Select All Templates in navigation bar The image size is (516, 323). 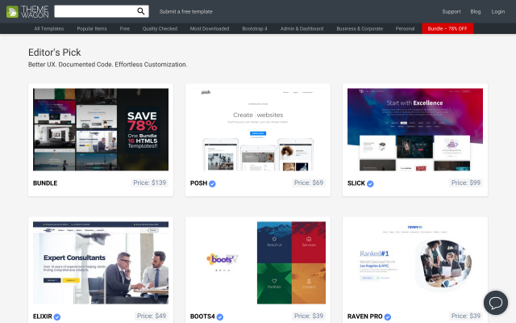(49, 29)
